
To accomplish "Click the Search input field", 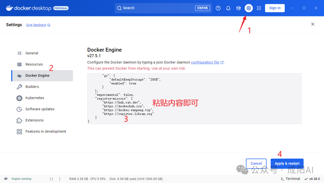I will (x=163, y=8).
